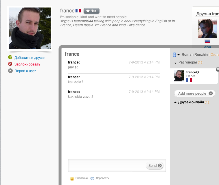Send the chat message
Viewport: 219px width, 185px height.
click(154, 165)
